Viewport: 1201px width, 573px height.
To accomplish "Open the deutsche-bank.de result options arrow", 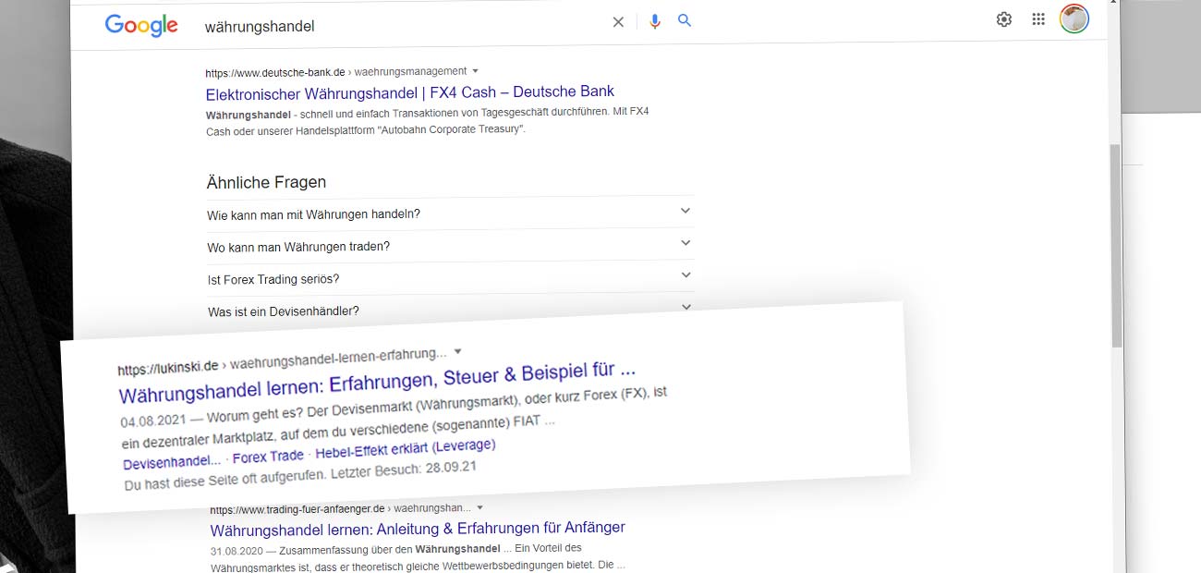I will (x=476, y=70).
